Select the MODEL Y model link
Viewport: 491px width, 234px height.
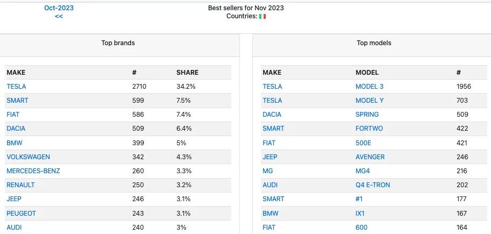point(370,101)
